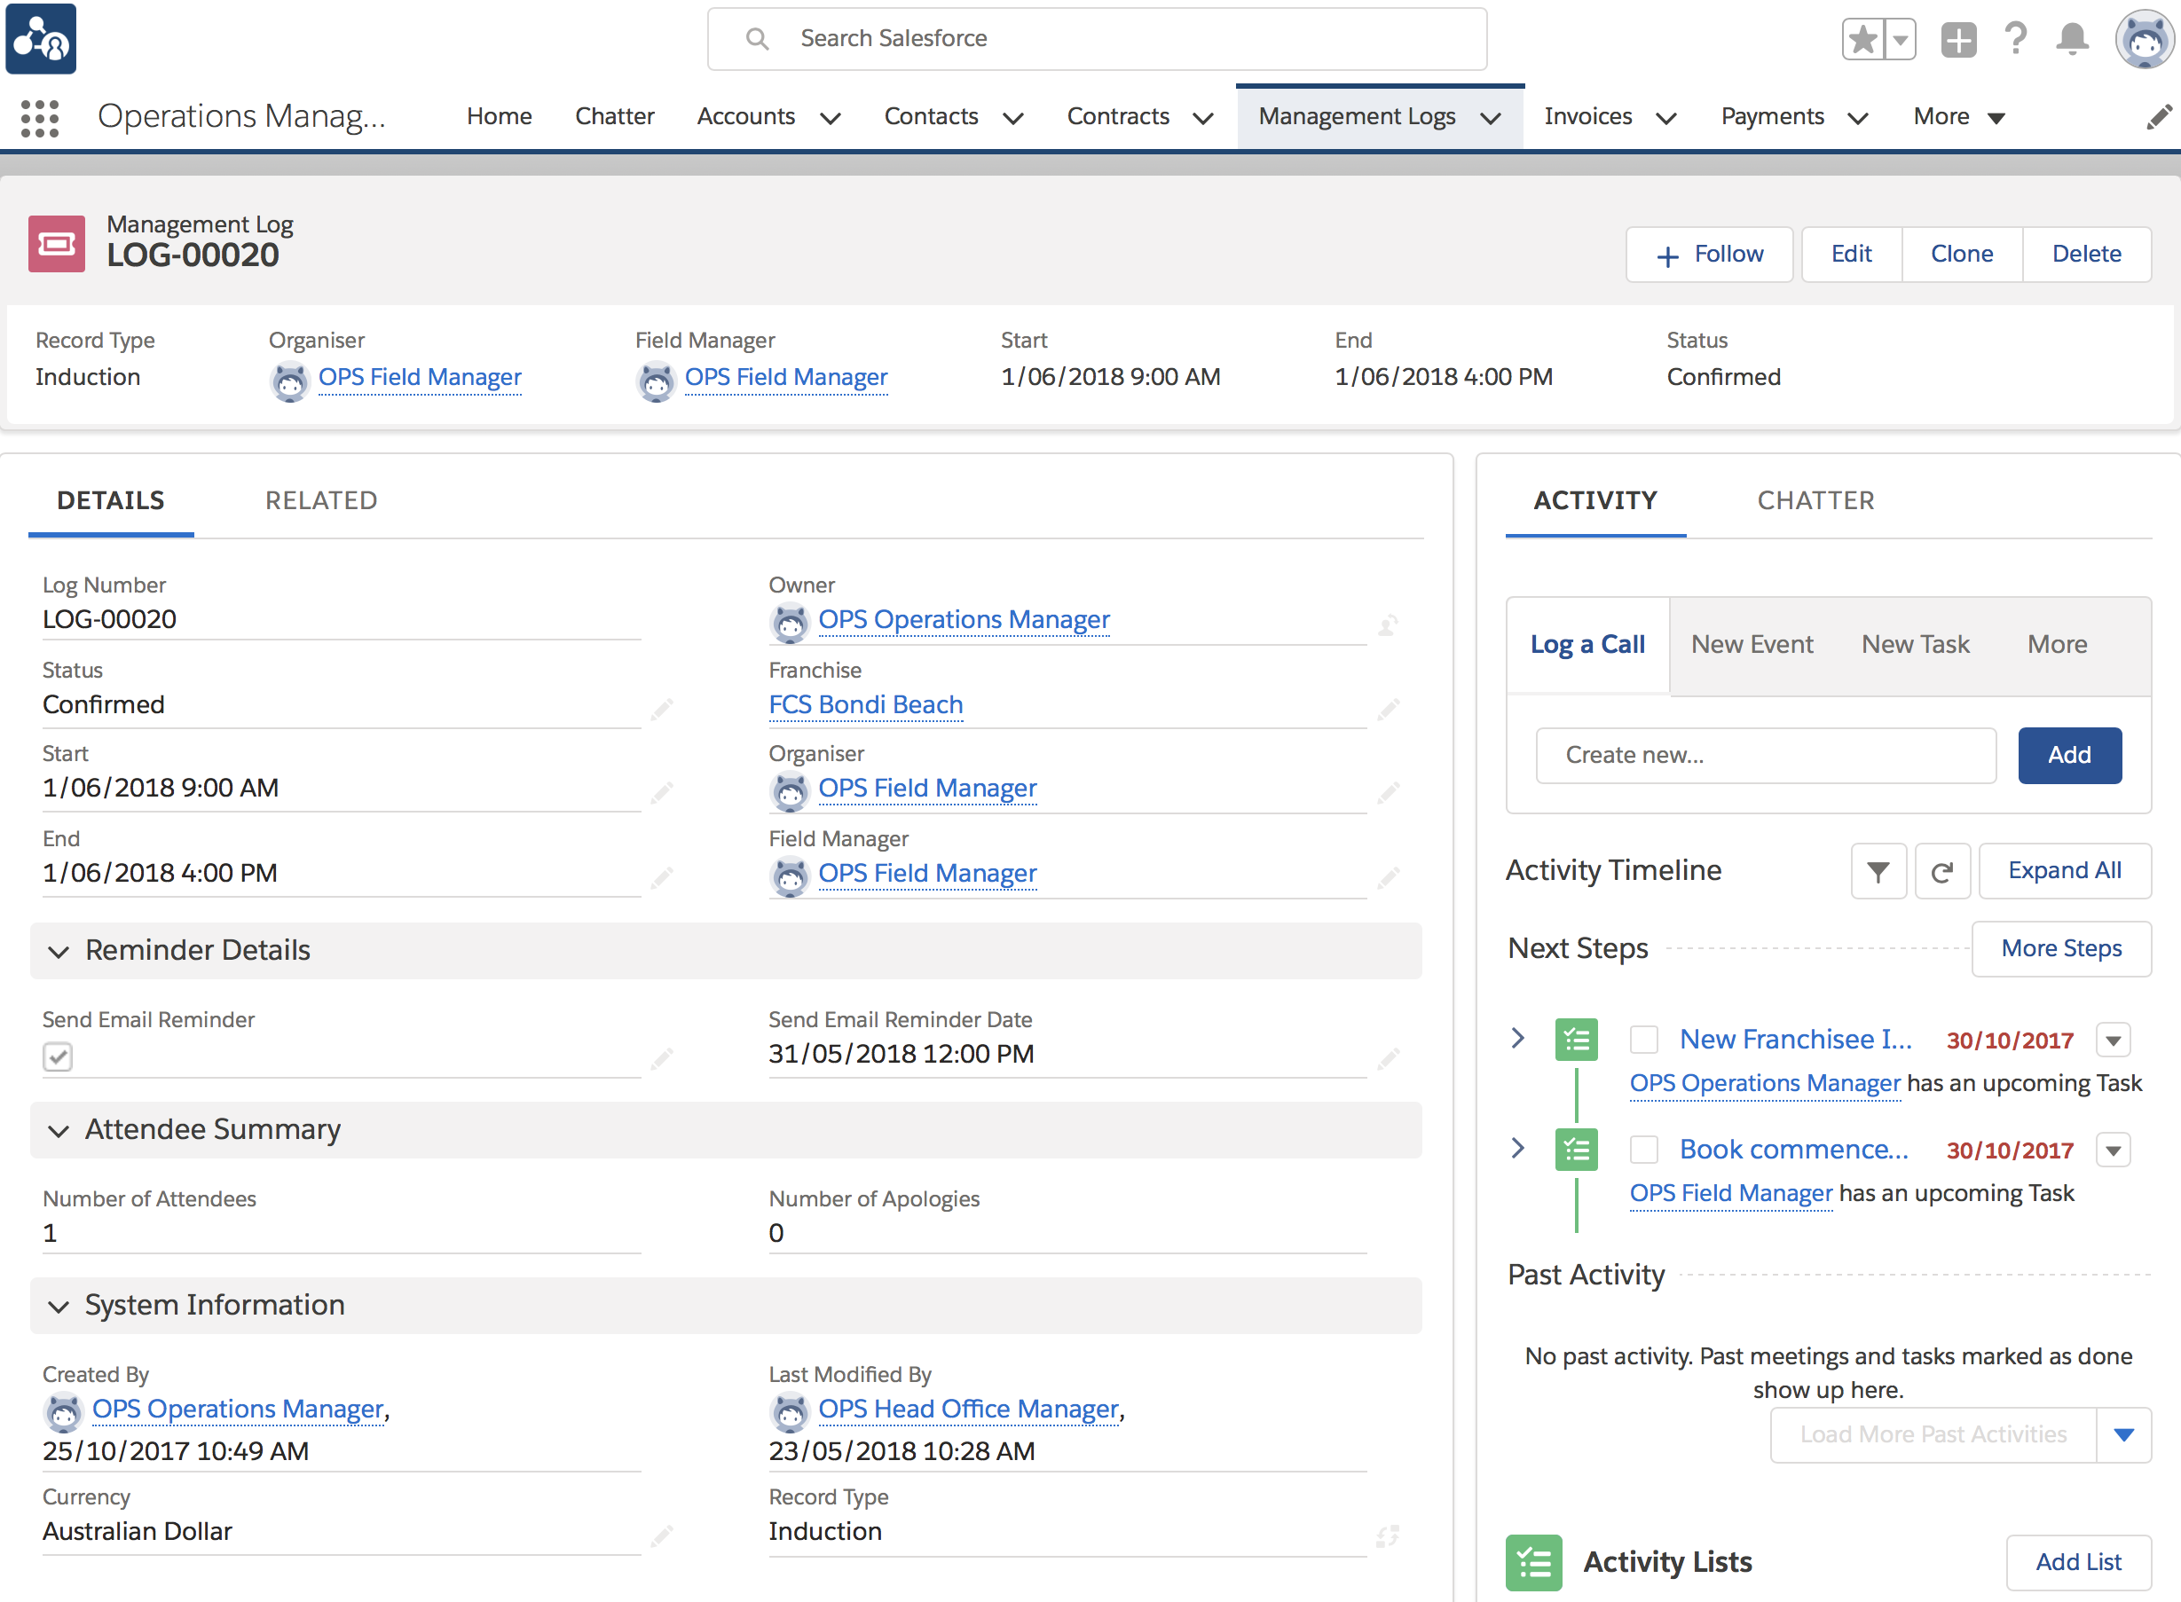The width and height of the screenshot is (2181, 1602).
Task: Edit the Franchise field pencil
Action: tap(1388, 709)
